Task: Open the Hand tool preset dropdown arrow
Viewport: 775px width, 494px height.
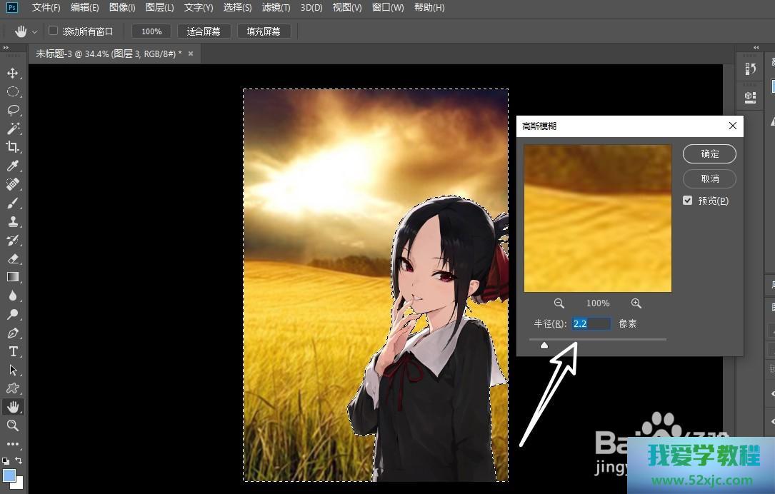Action: point(34,32)
